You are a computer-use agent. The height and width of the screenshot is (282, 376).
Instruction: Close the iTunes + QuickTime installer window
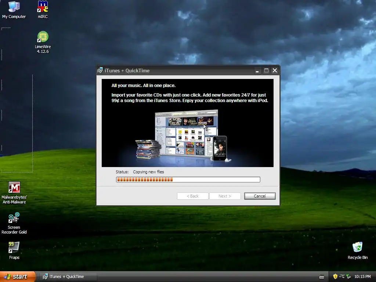[275, 70]
